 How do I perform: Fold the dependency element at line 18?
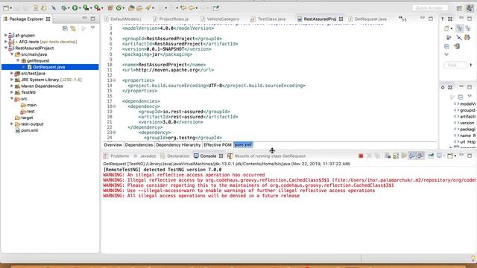(115, 106)
